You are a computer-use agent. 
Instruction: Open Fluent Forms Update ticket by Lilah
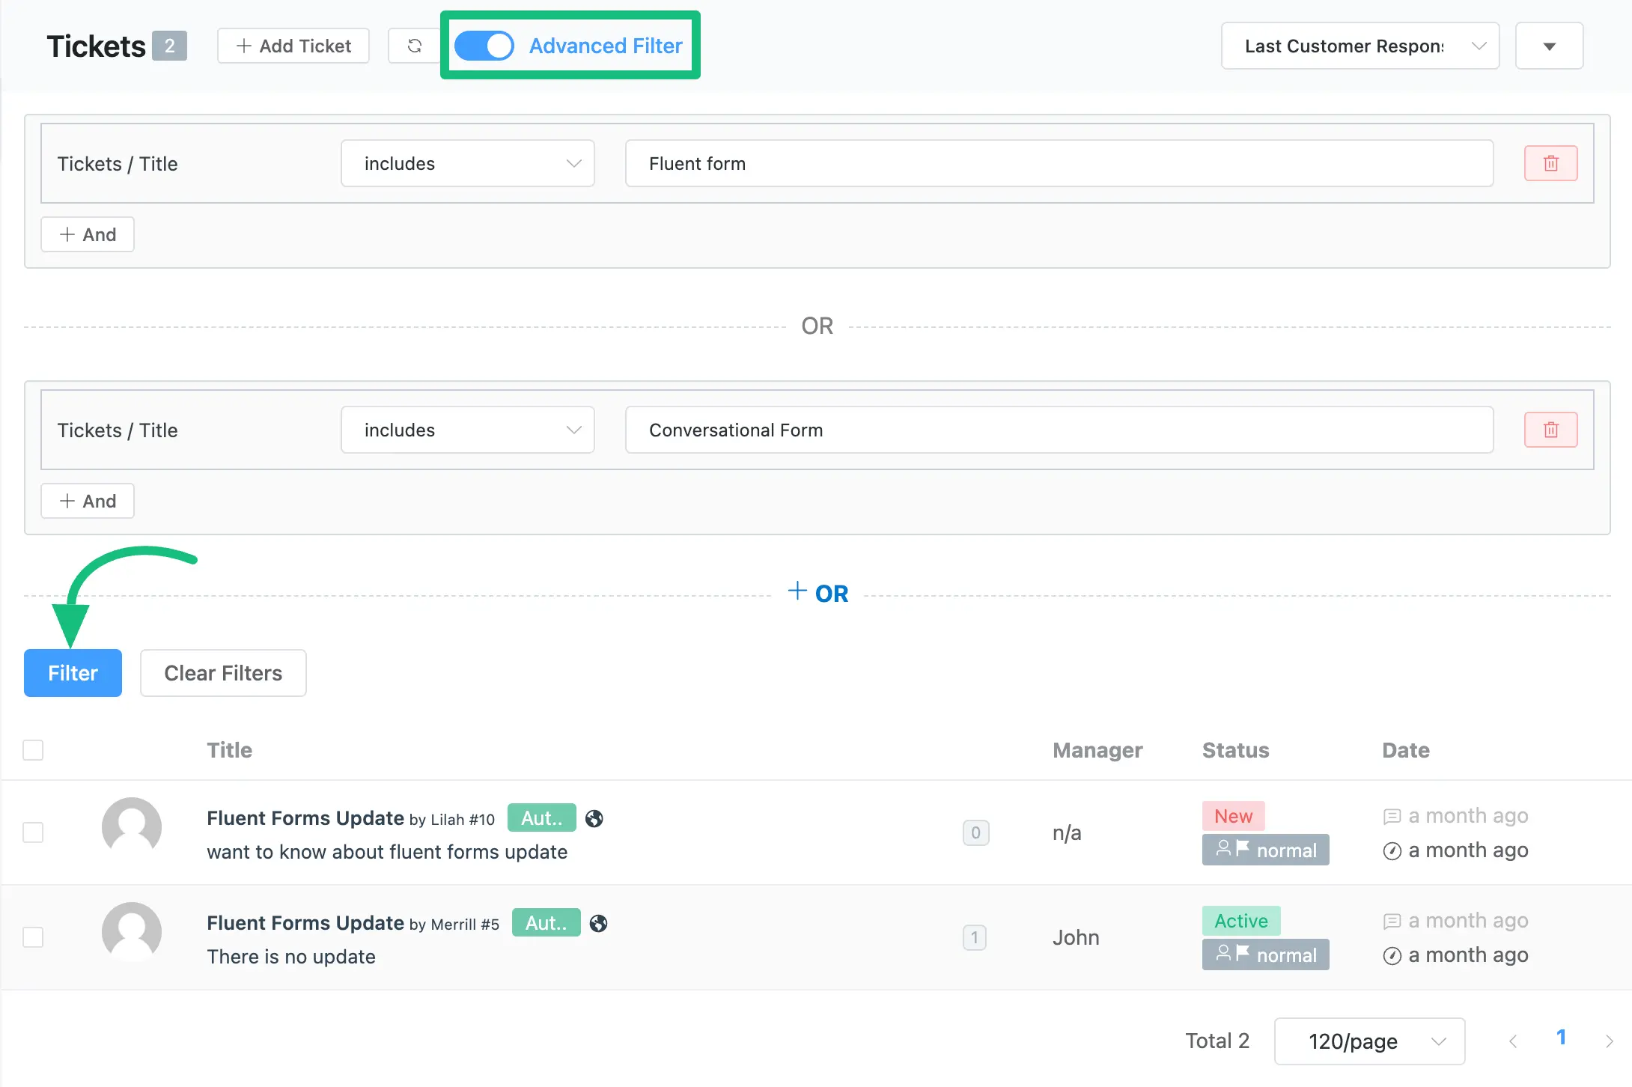pos(305,817)
